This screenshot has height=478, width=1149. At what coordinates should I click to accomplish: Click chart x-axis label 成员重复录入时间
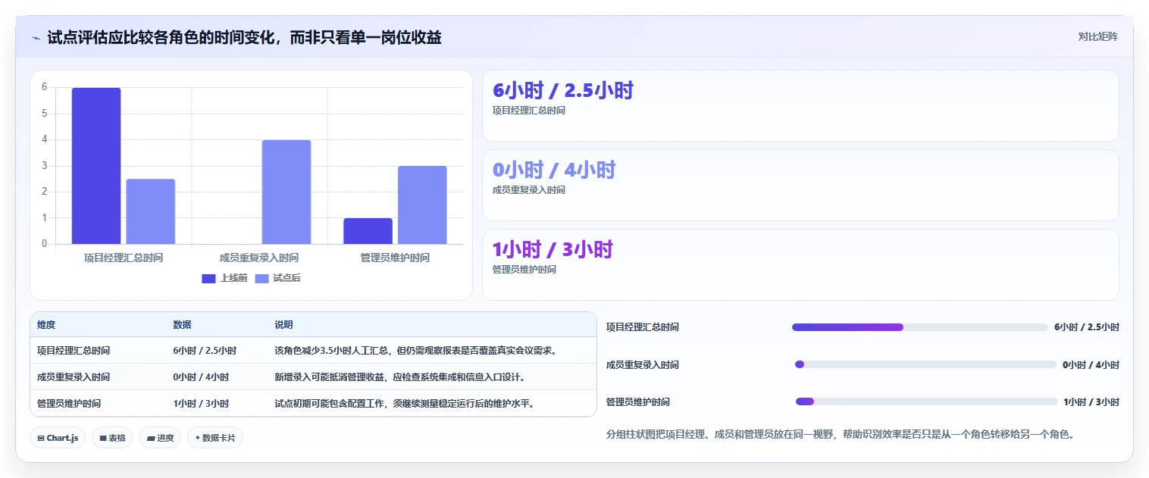coord(259,258)
